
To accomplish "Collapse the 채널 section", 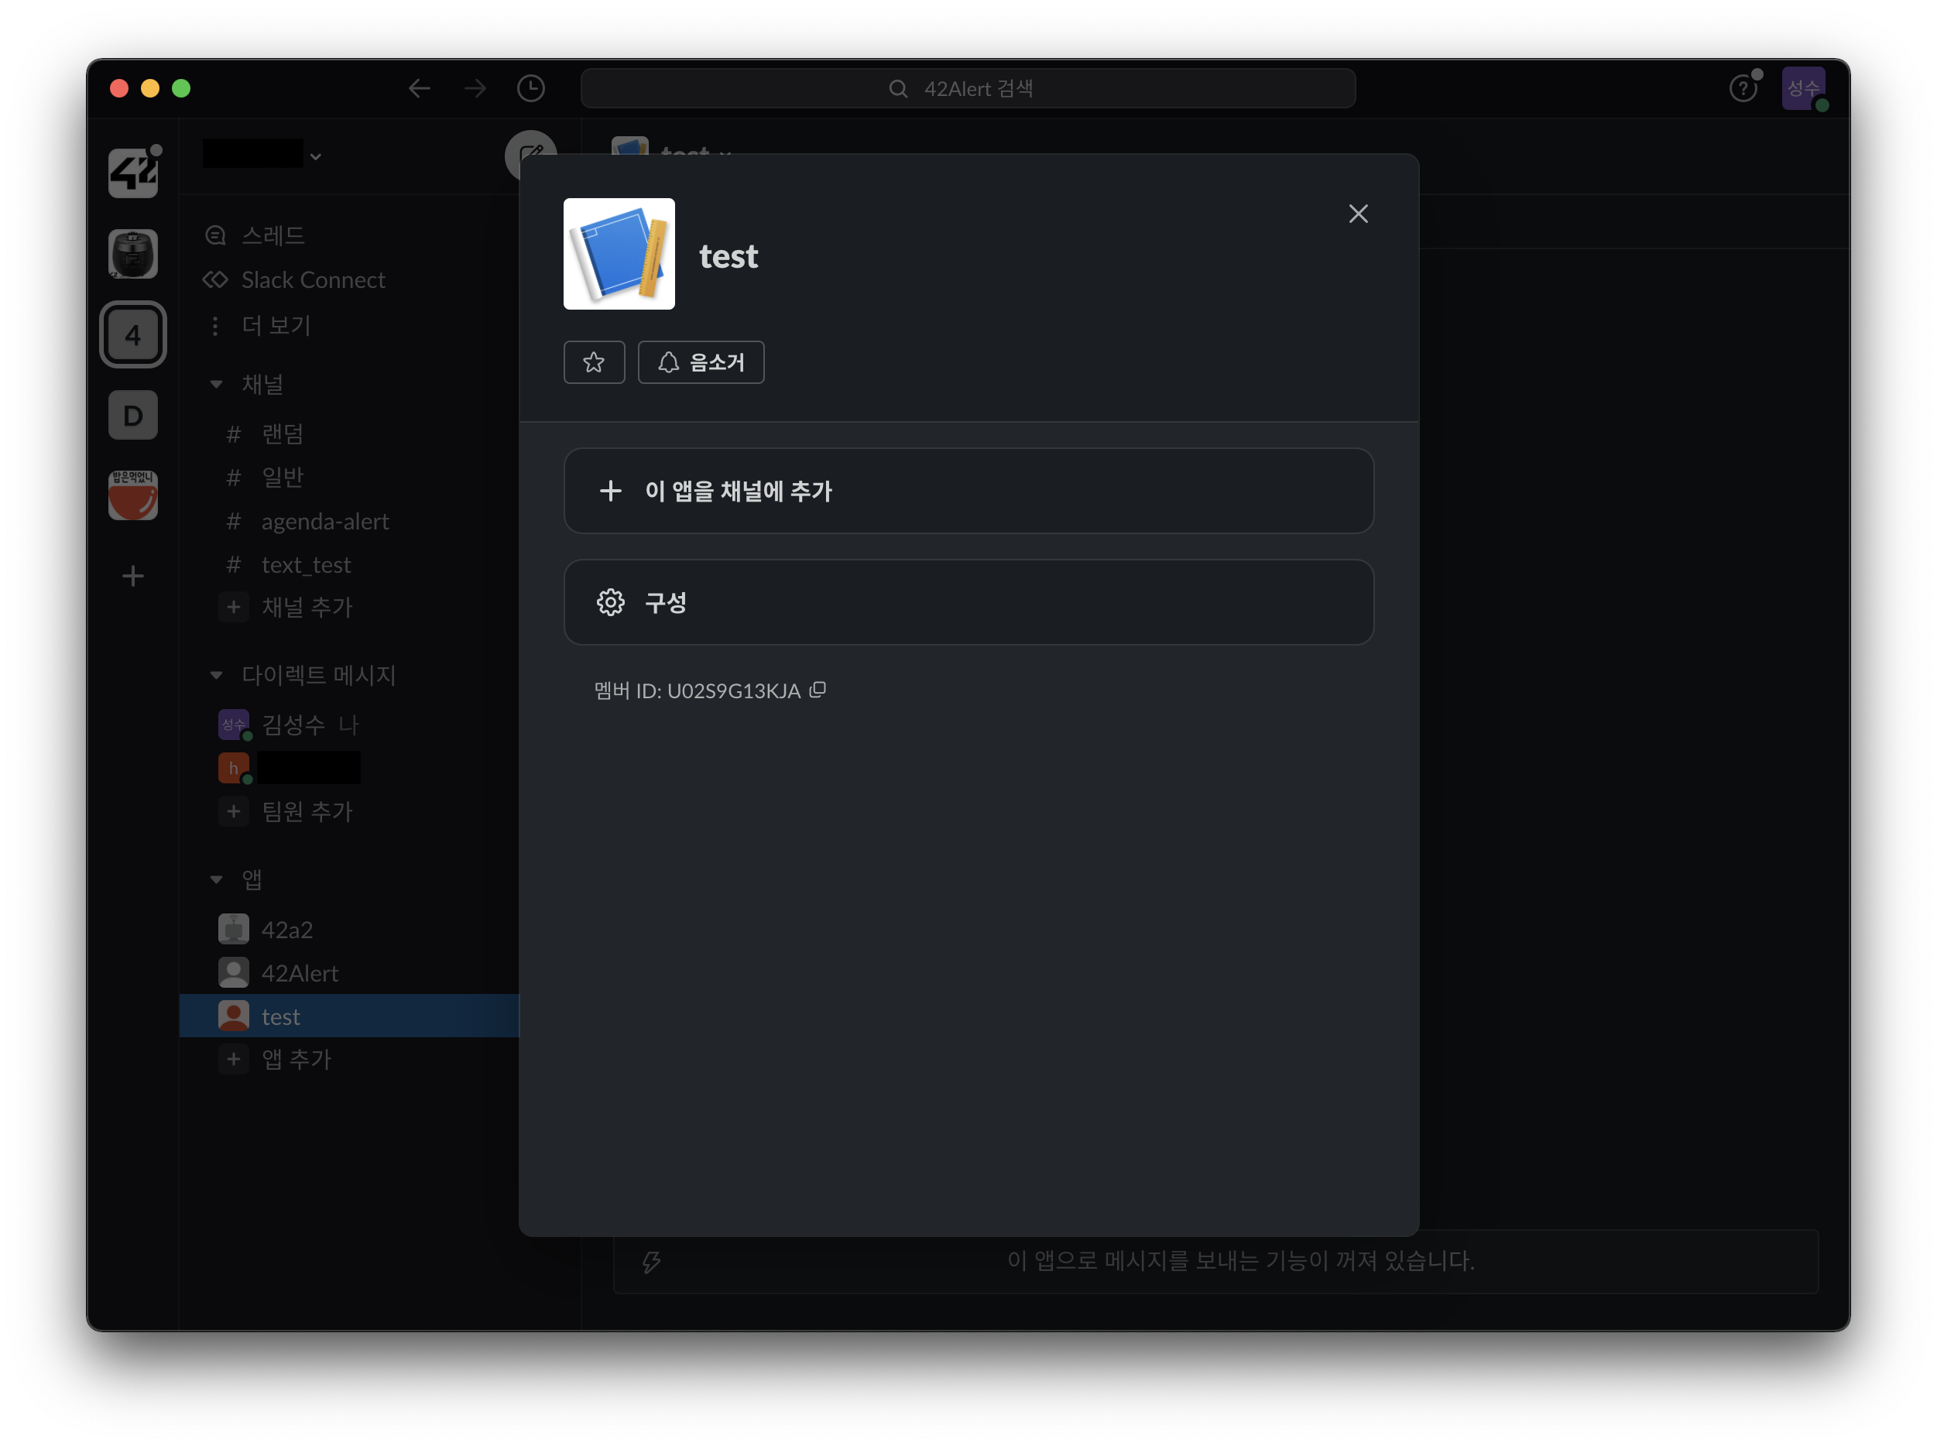I will point(216,384).
